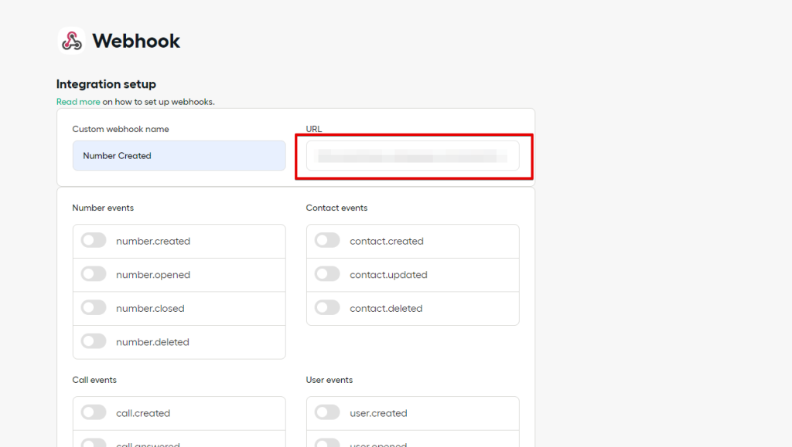The image size is (792, 447).
Task: Switch on the user.created toggle
Action: point(327,413)
